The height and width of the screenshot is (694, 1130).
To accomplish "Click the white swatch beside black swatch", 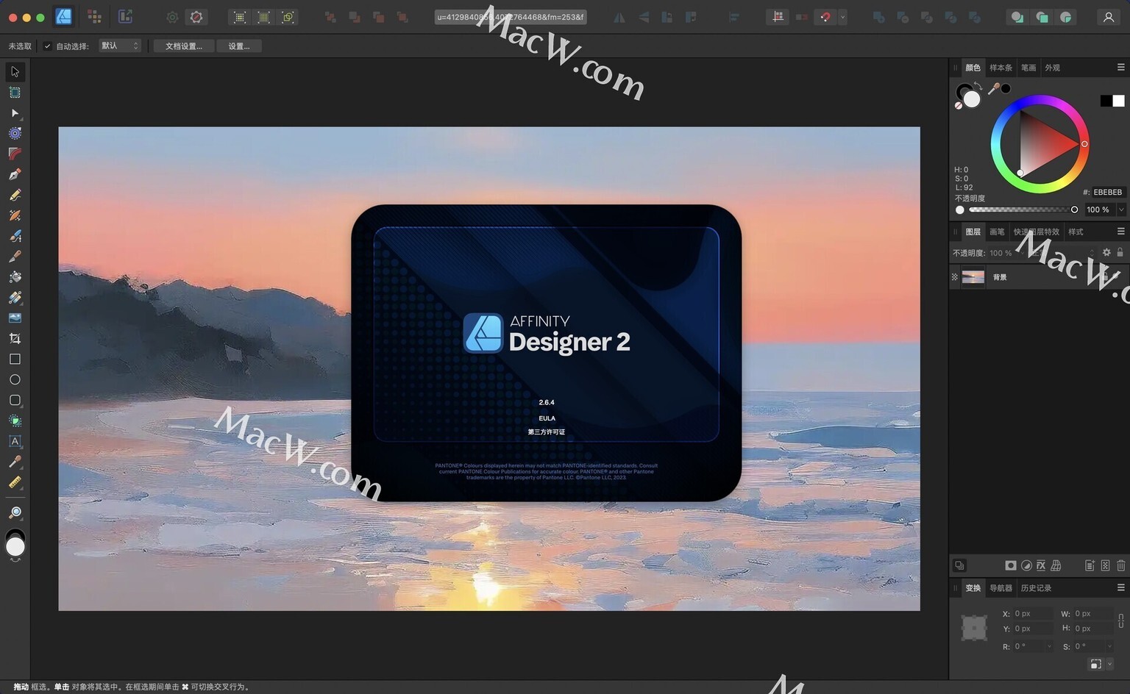I will [1118, 101].
